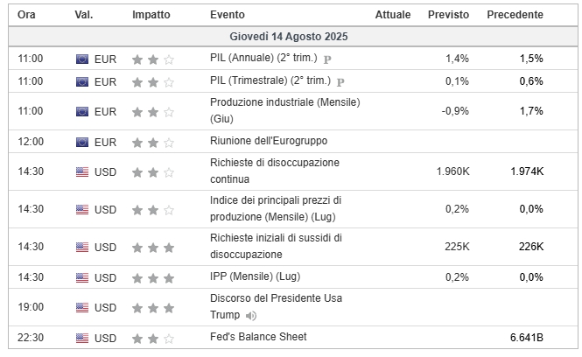Open the Fed's Balance Sheet event
The height and width of the screenshot is (357, 582).
click(258, 337)
